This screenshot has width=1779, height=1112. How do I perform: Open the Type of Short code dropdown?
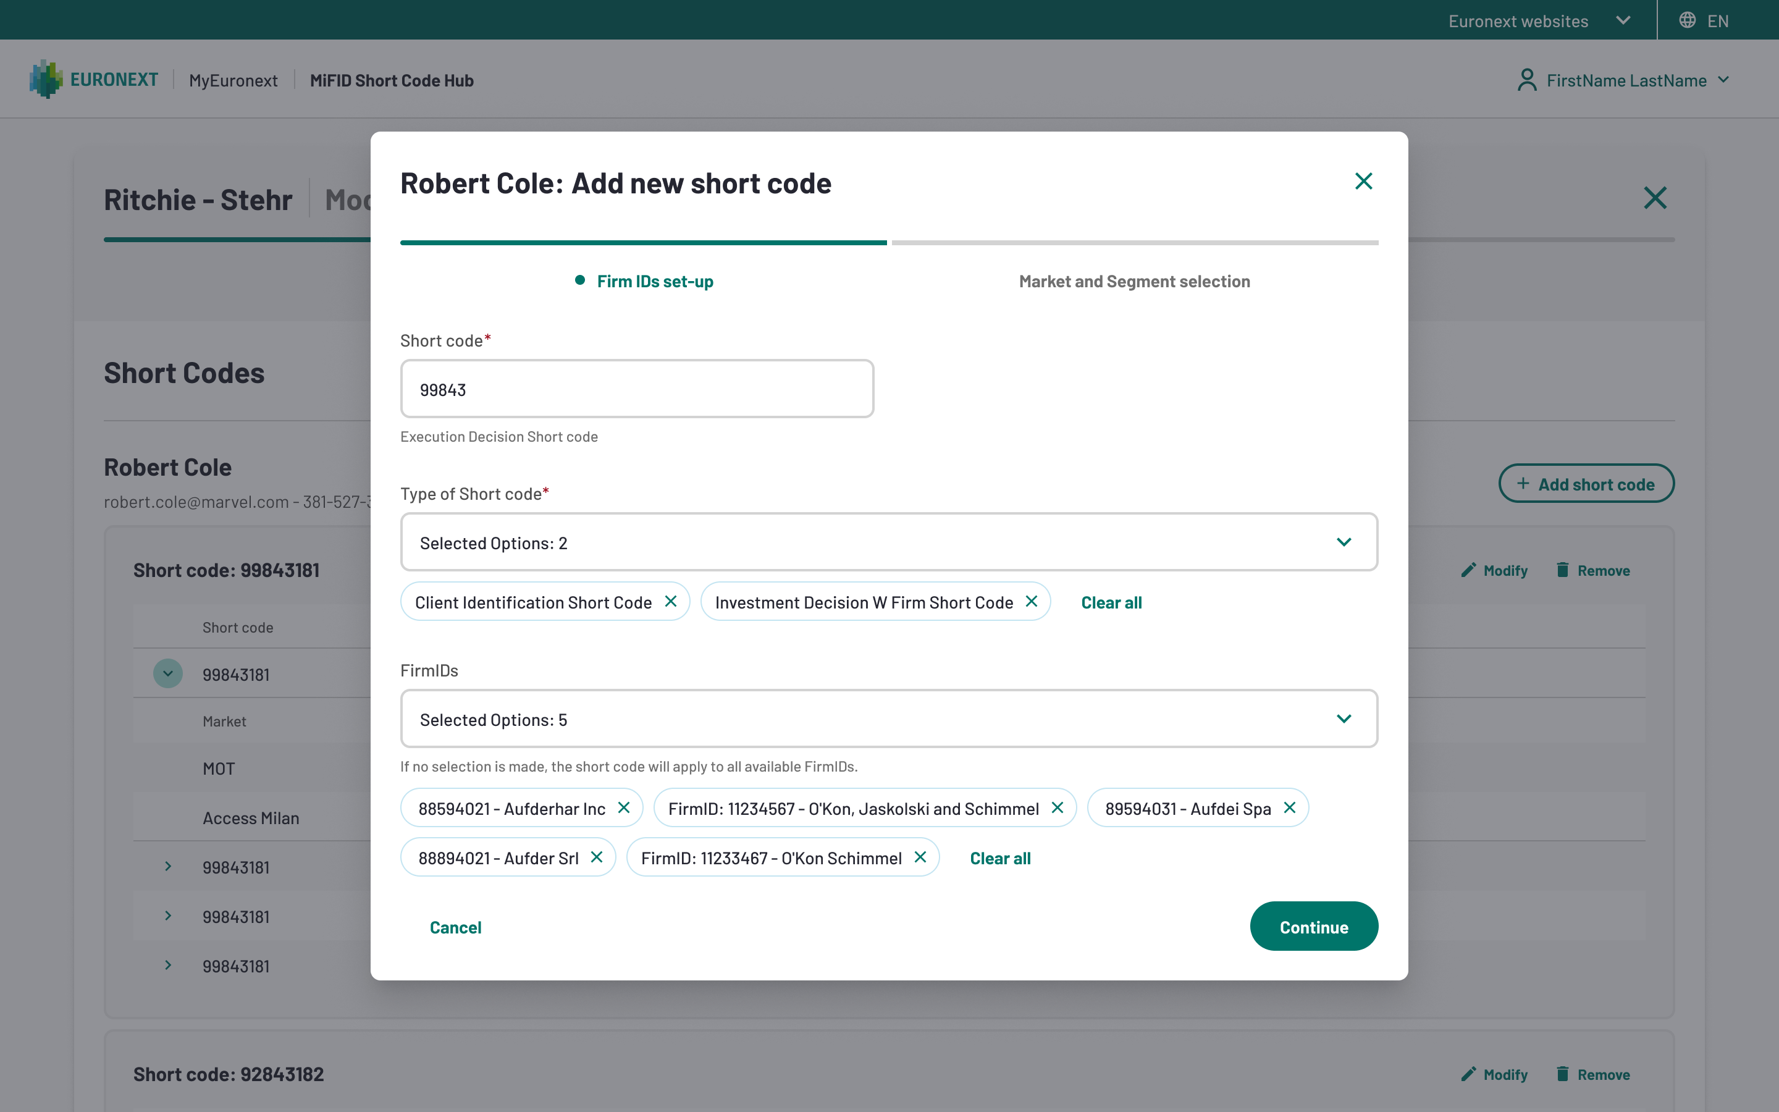pyautogui.click(x=889, y=543)
